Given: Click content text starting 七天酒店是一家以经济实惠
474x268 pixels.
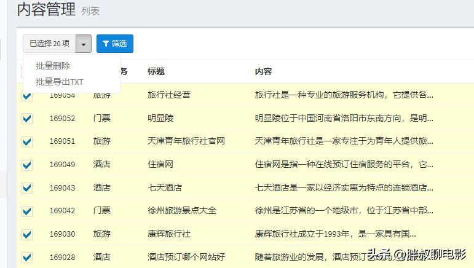Looking at the screenshot, I should [344, 187].
